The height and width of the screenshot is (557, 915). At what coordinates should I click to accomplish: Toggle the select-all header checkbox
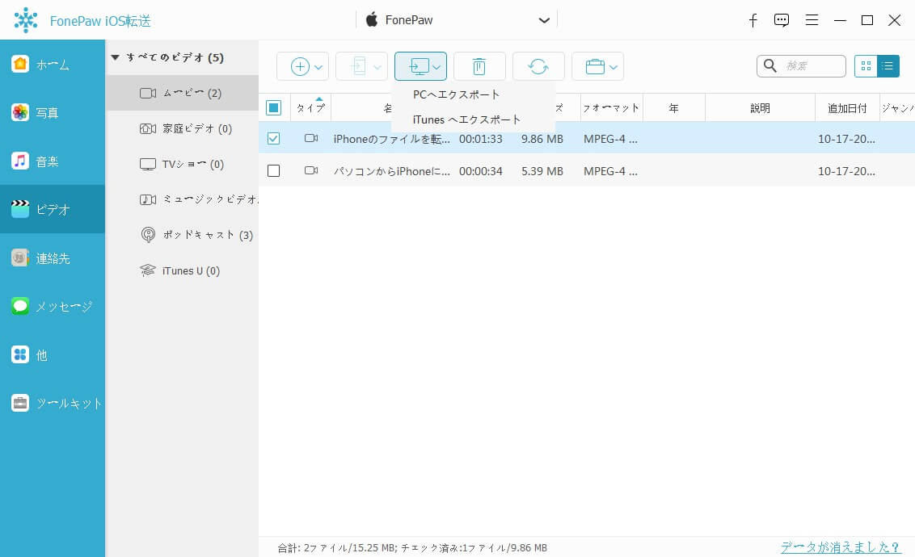click(x=274, y=108)
